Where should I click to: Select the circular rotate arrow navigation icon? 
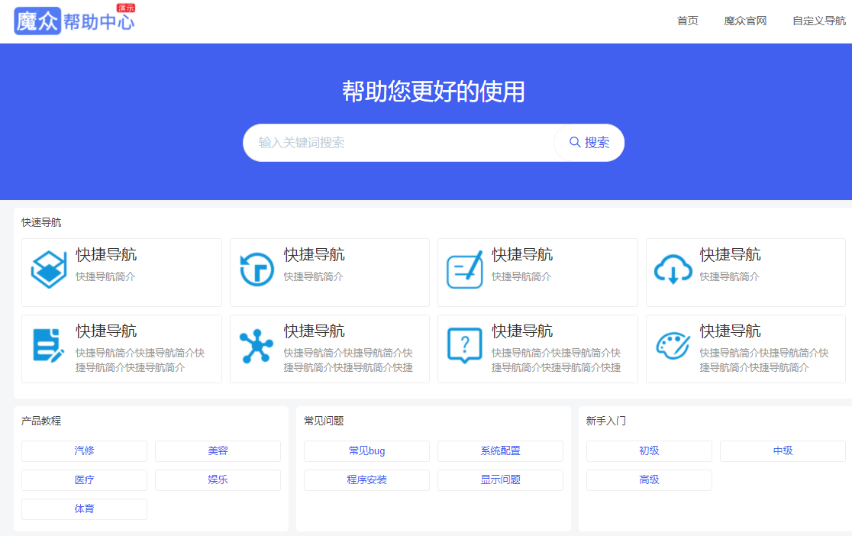[257, 269]
